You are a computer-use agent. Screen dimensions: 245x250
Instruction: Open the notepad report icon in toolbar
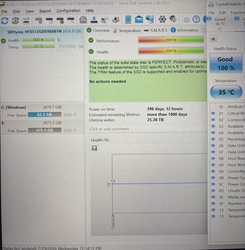(128, 19)
